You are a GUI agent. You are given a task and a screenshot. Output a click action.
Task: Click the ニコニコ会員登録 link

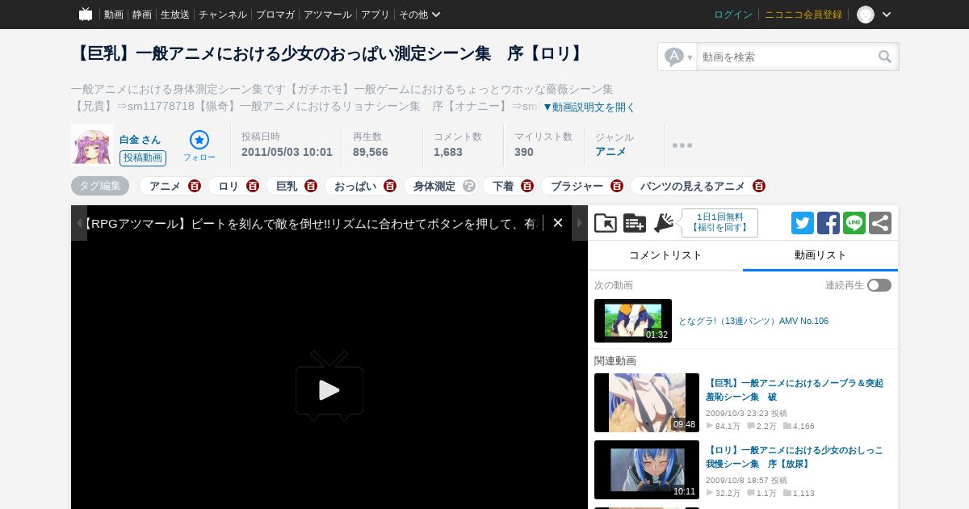pos(803,15)
